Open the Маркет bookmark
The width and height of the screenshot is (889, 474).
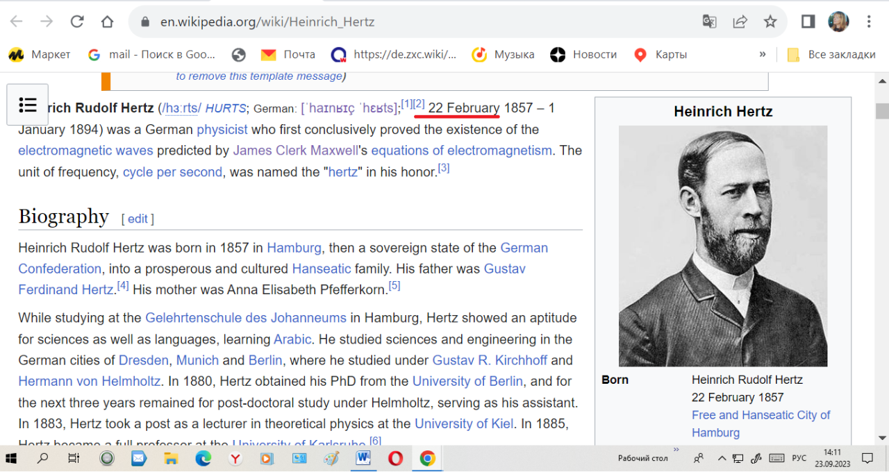(40, 54)
